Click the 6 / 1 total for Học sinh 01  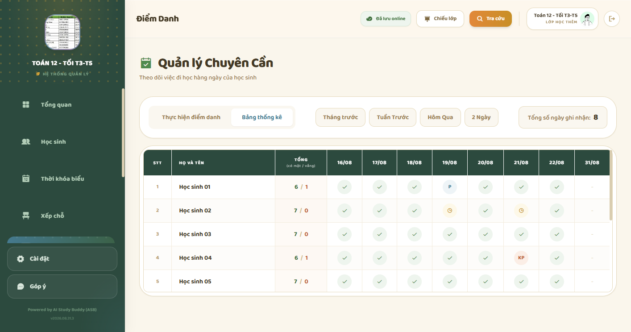[301, 187]
